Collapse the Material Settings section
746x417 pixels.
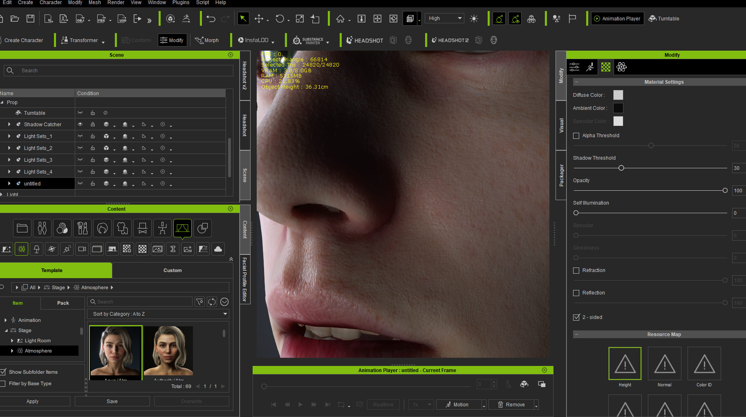click(x=576, y=82)
